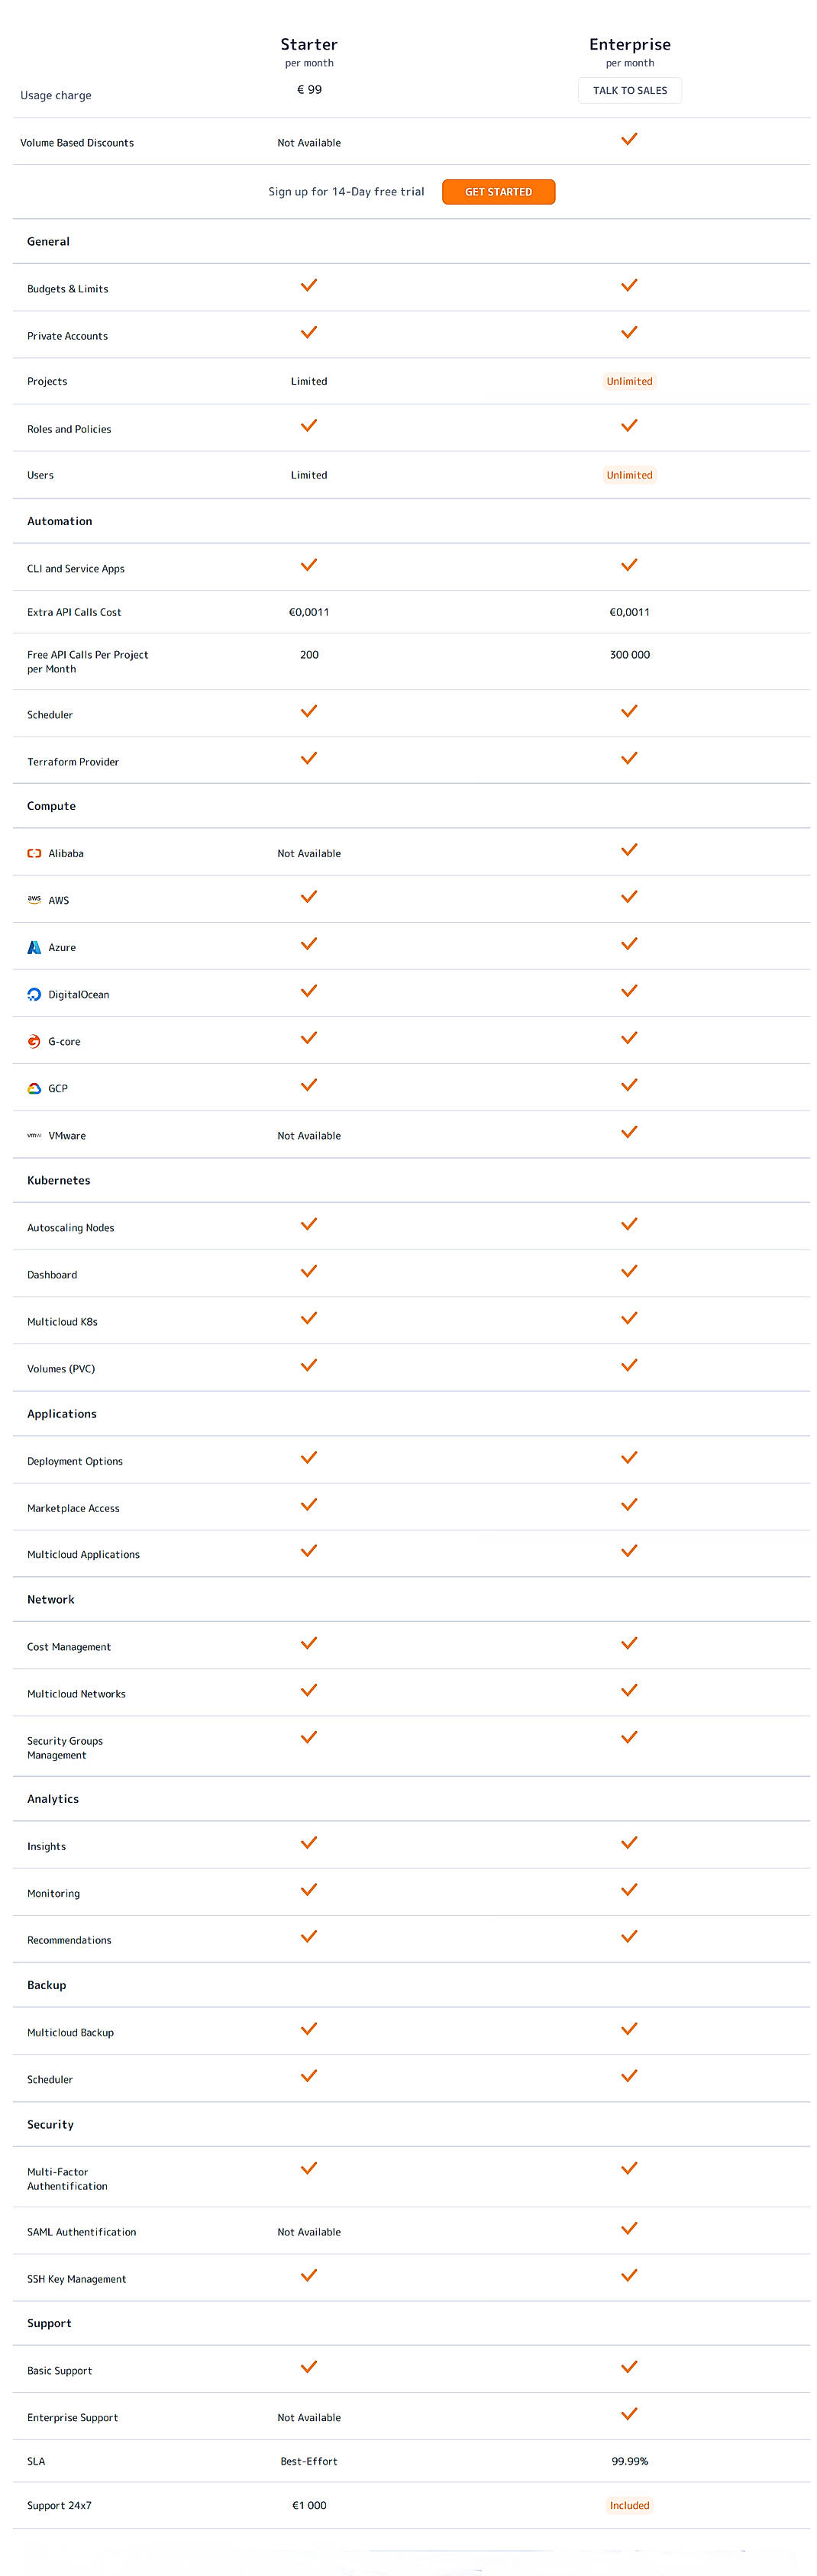The image size is (817, 2576).
Task: Click the Unlimited badge for Enterprise Projects
Action: tap(629, 381)
